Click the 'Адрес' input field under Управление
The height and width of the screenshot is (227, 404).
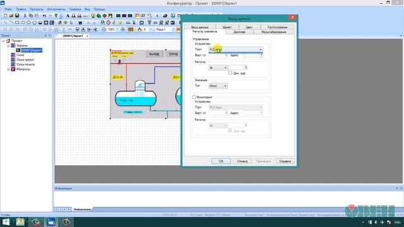coord(253,55)
